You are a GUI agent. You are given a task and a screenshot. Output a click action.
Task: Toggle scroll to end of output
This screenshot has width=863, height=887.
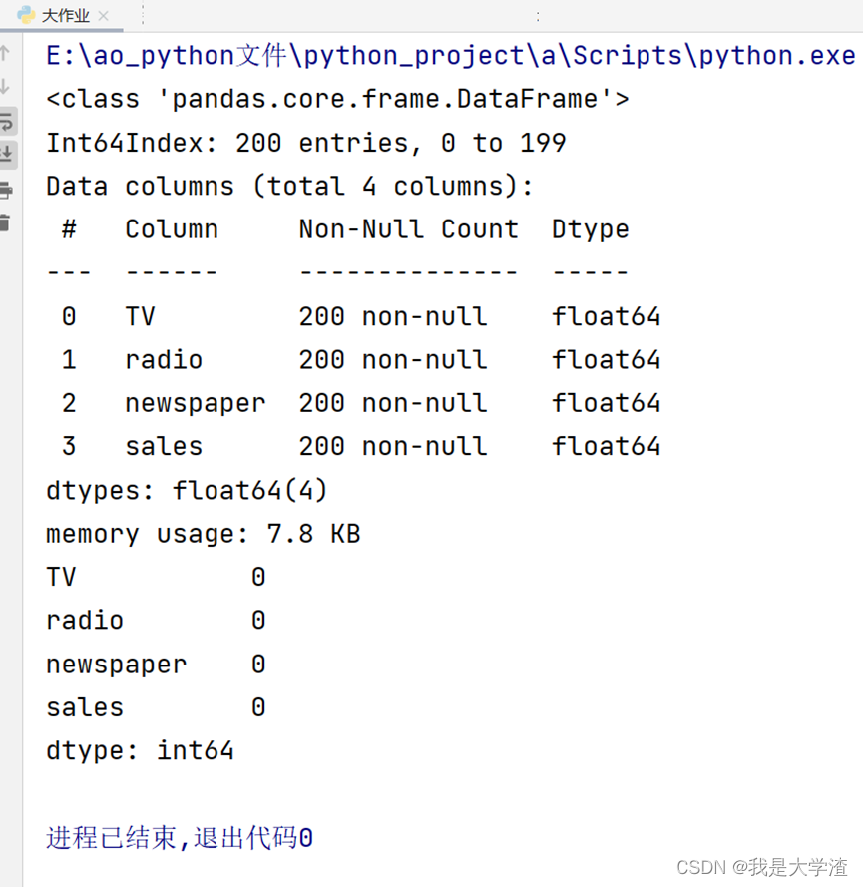tap(6, 154)
